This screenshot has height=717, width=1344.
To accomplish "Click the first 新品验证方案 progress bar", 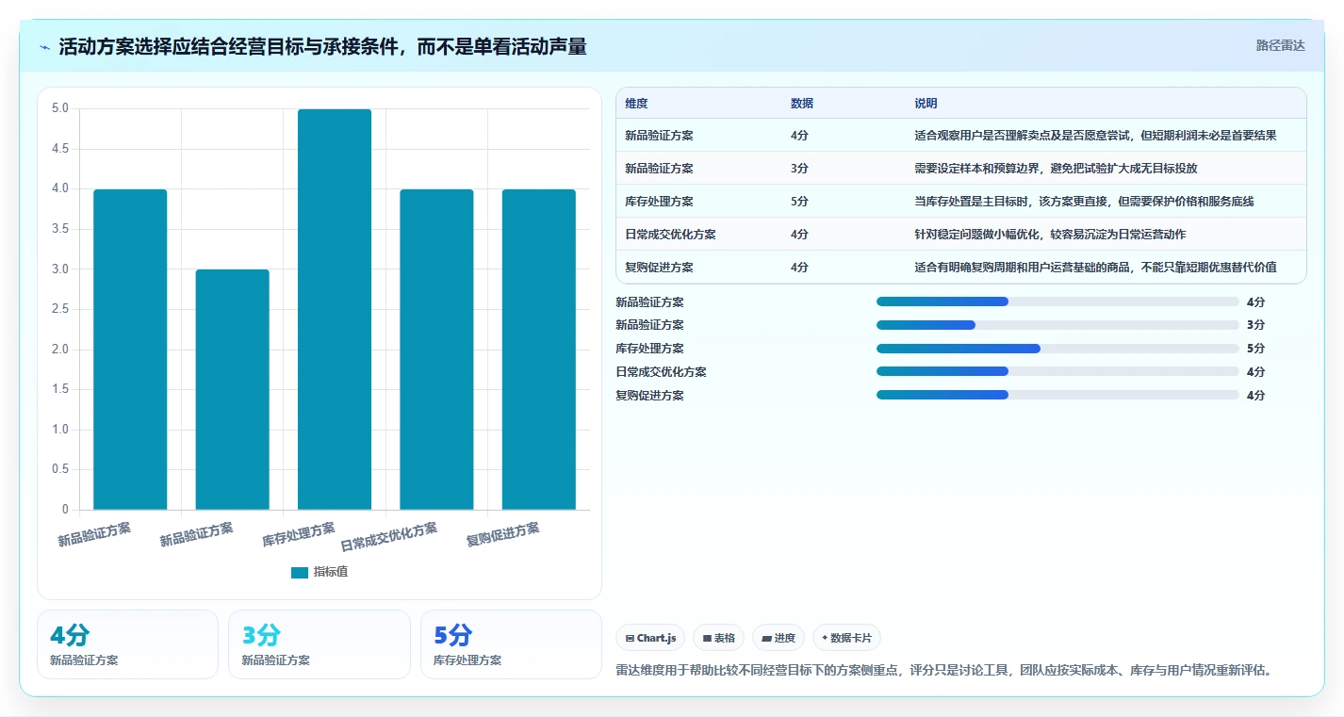I will pyautogui.click(x=1057, y=301).
